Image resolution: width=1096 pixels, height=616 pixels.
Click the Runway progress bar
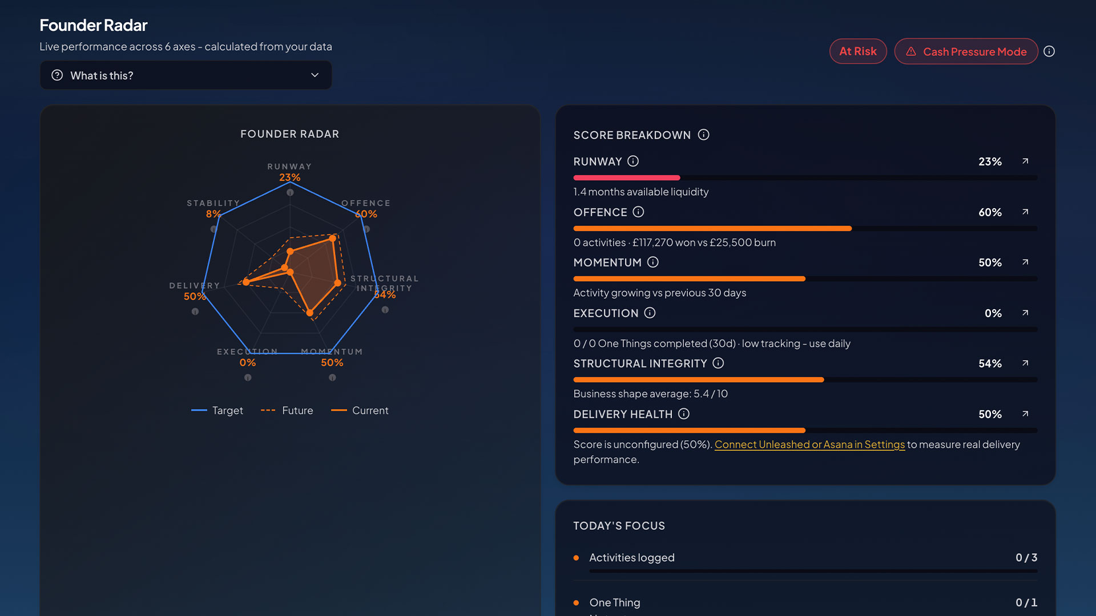805,178
